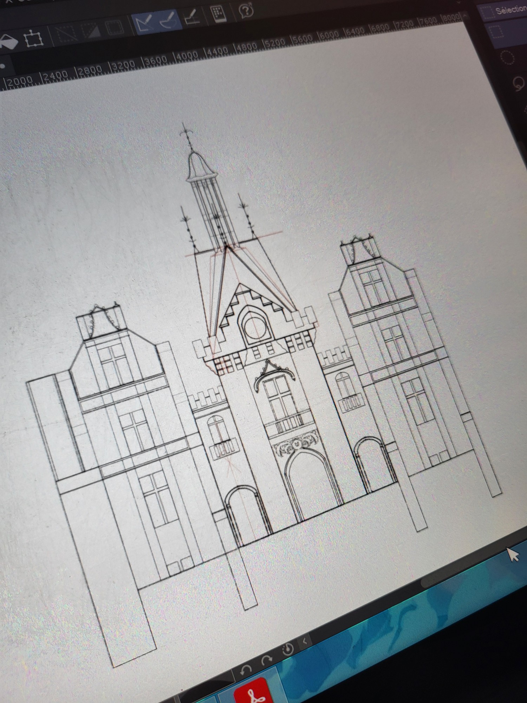Click the scroll-up arrow beside the ruler
The image size is (527, 703).
(x=466, y=15)
